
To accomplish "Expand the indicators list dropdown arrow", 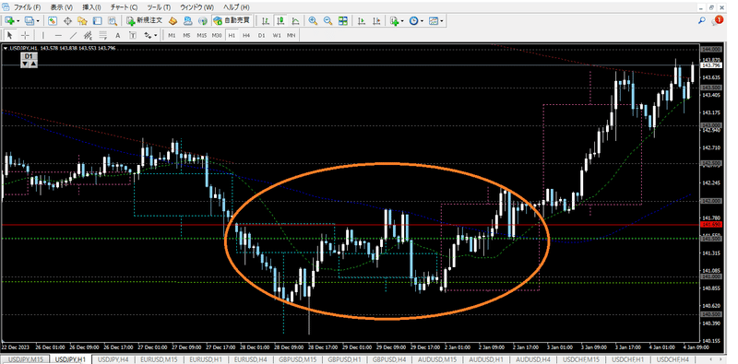I will (x=402, y=20).
